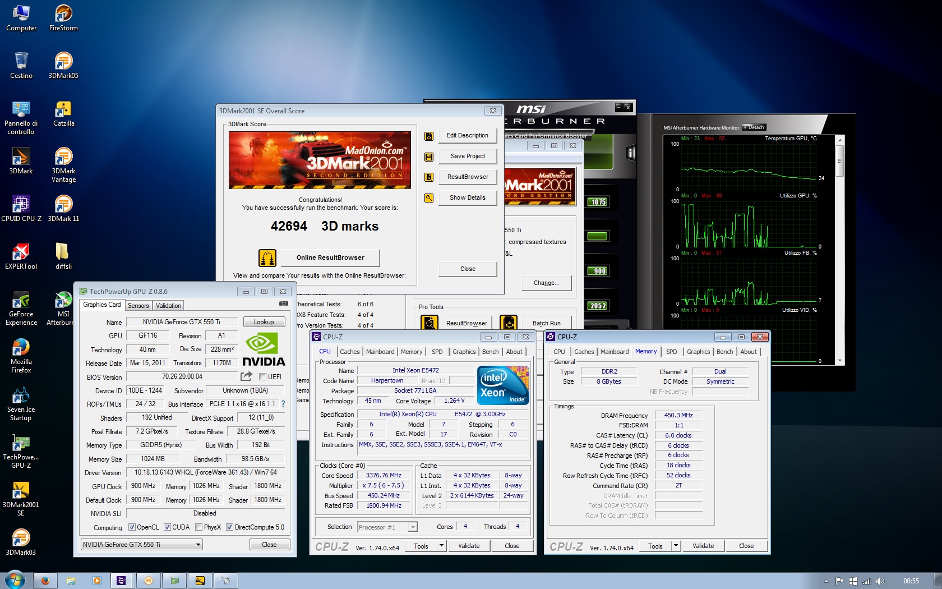Open the SPD tab in right CPU-Z window

click(x=671, y=352)
